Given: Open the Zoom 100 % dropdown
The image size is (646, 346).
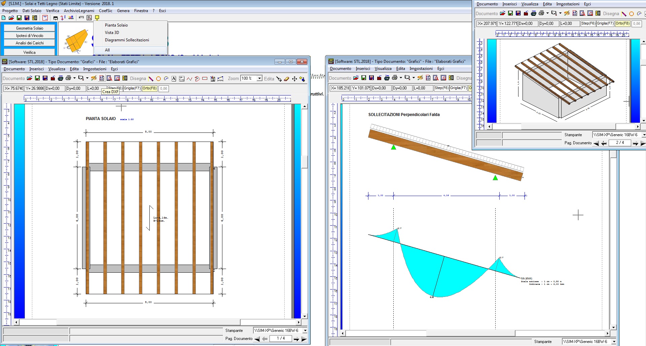Looking at the screenshot, I should (259, 78).
